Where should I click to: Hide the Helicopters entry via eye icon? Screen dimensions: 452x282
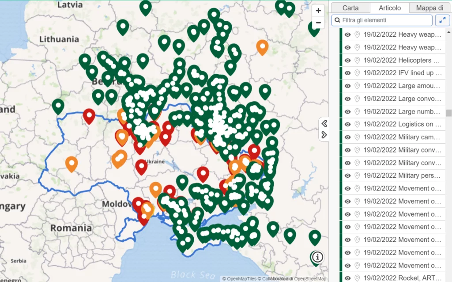(348, 60)
